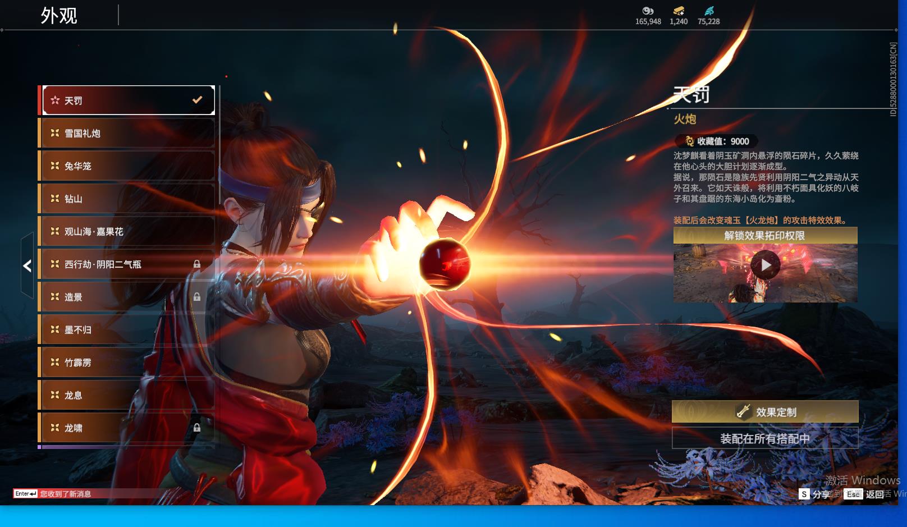Click the Esc 返回 back button

tap(864, 494)
